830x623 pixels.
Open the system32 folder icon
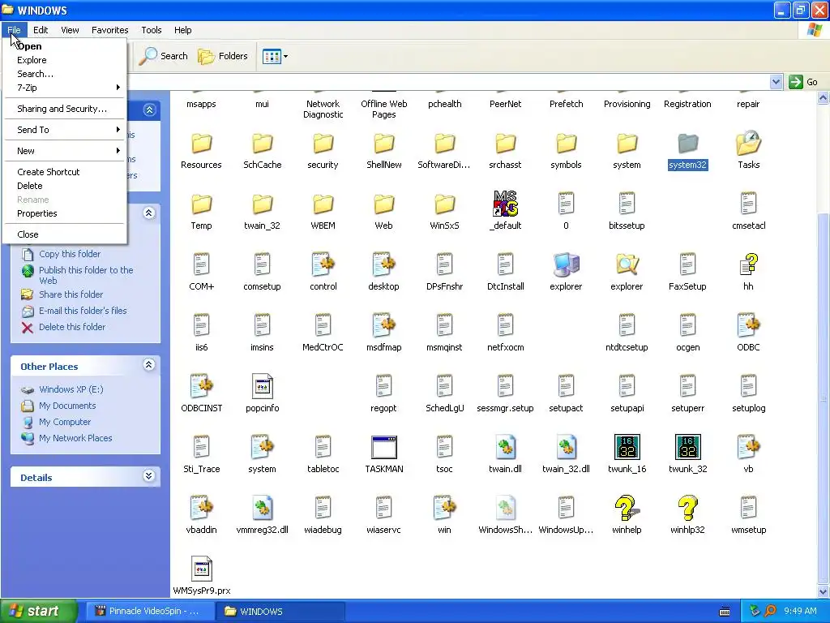pos(687,143)
